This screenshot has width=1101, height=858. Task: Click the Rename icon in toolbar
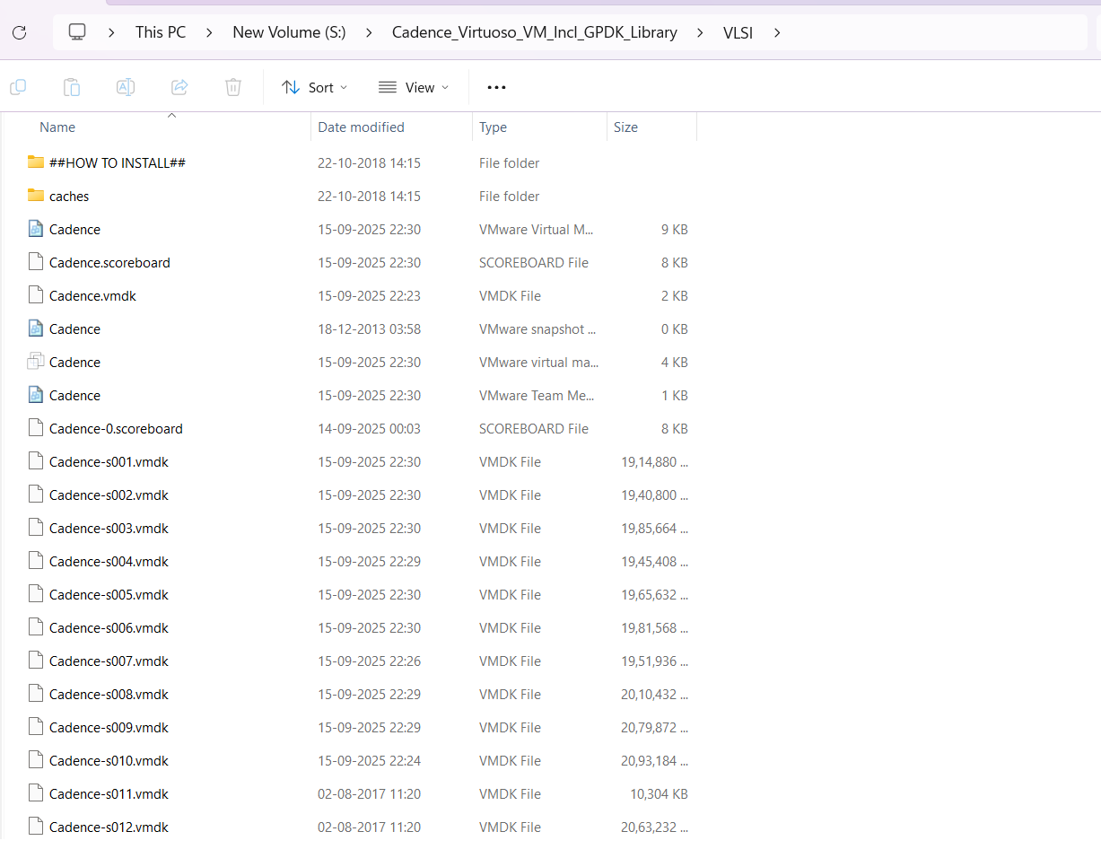coord(126,87)
